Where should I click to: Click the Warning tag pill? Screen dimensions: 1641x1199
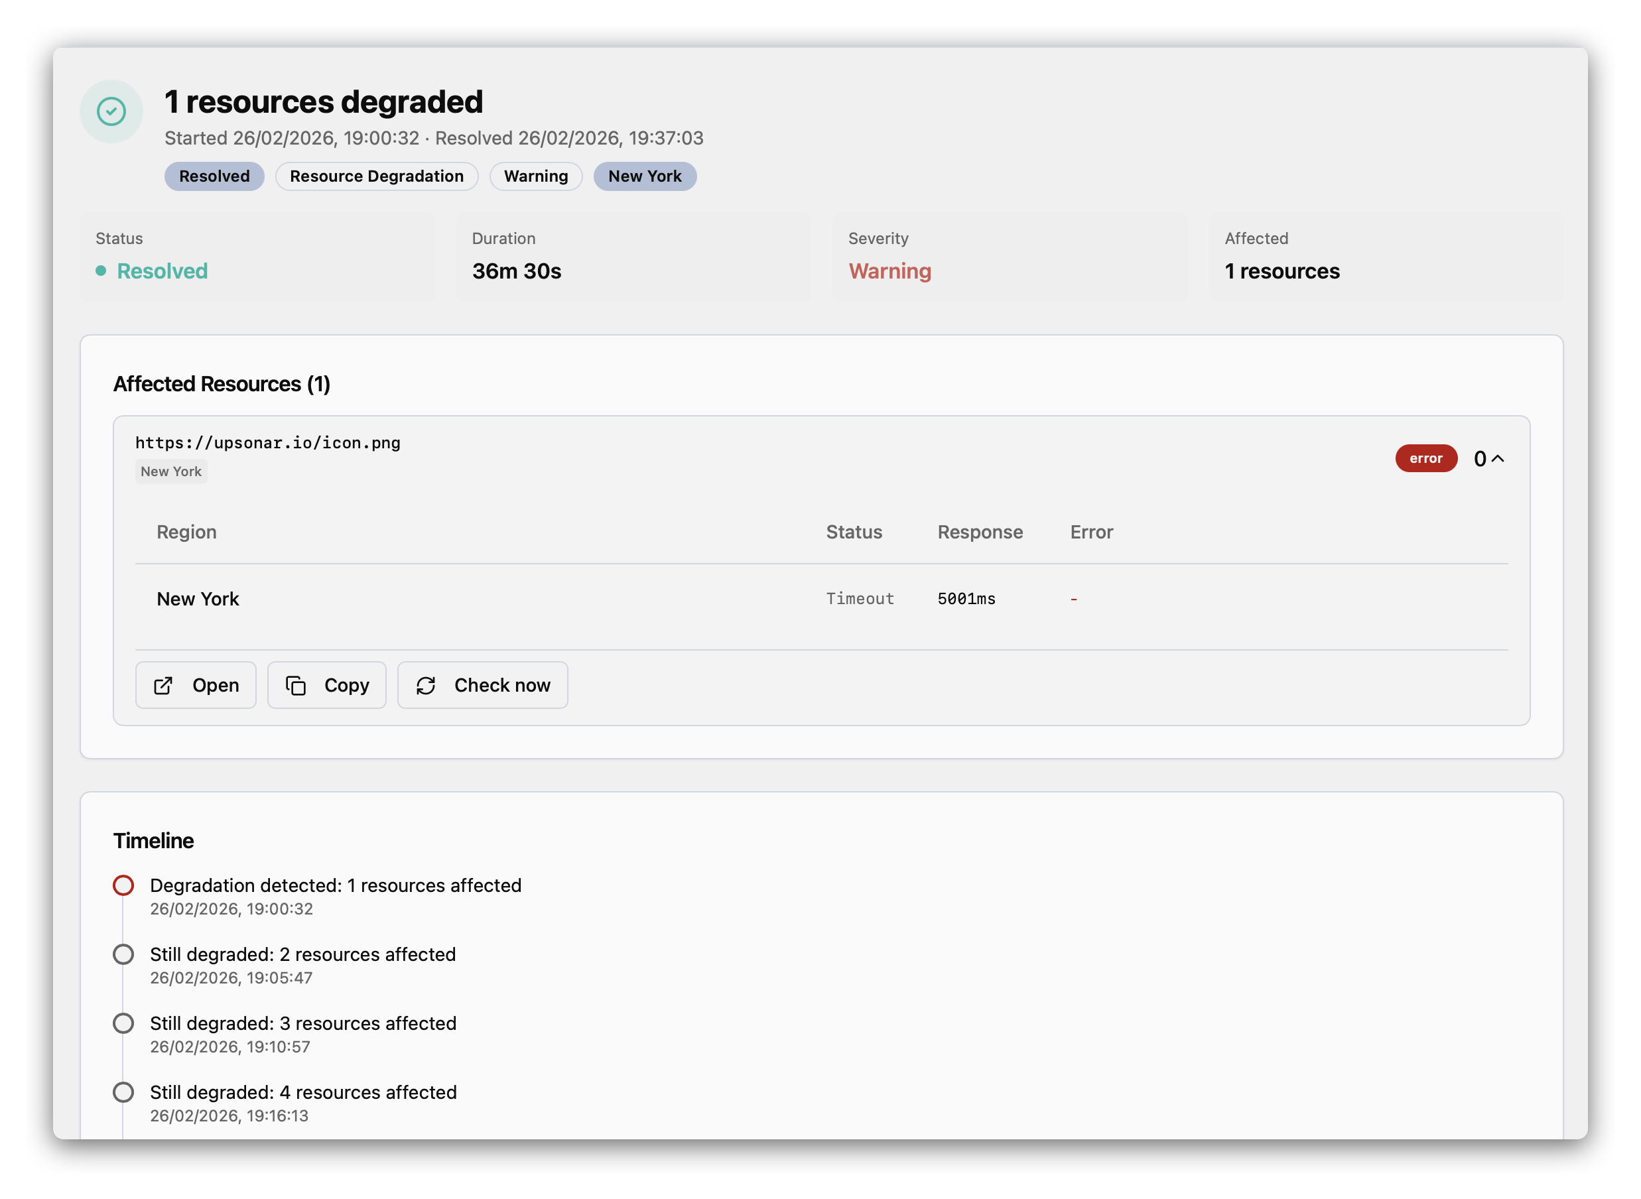point(536,176)
